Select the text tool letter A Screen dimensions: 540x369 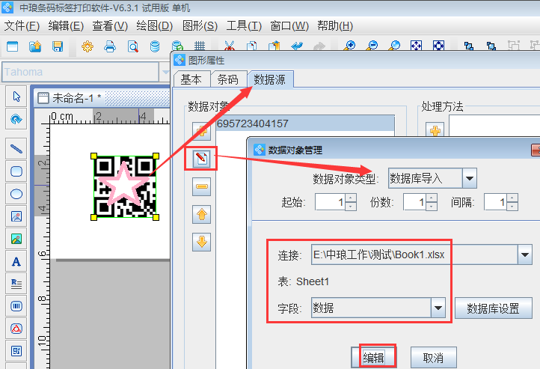[16, 261]
